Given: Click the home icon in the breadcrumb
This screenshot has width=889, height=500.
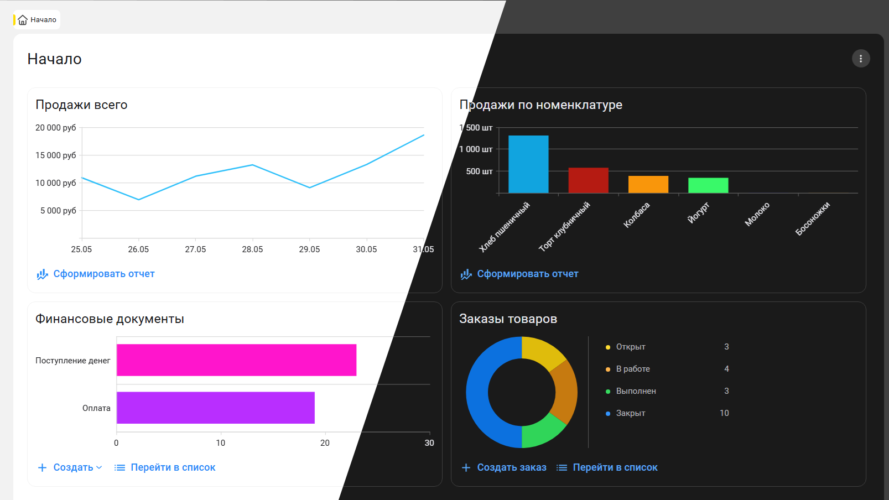Looking at the screenshot, I should tap(23, 20).
